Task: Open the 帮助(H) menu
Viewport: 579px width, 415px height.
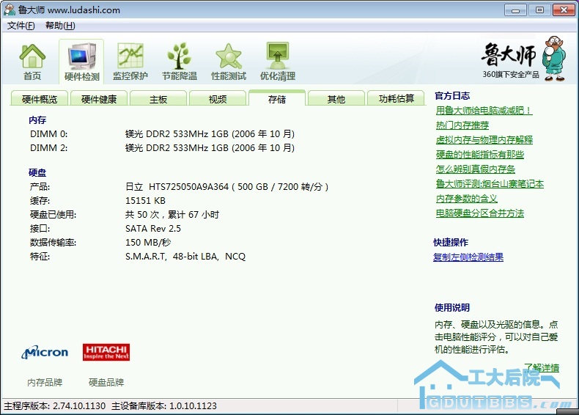Action: 60,26
